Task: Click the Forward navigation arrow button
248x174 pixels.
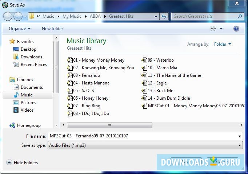Action: [x=18, y=16]
